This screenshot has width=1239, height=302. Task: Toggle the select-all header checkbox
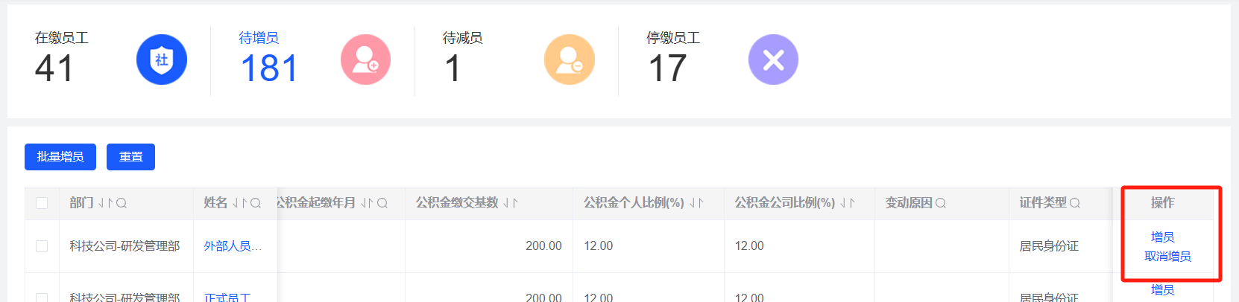(42, 203)
